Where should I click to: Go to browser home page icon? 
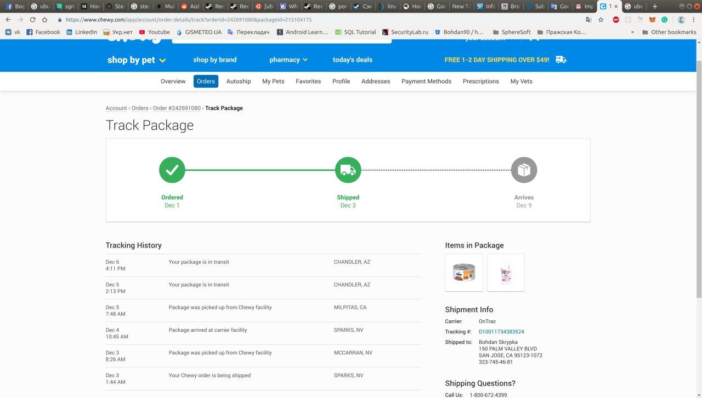coord(44,20)
